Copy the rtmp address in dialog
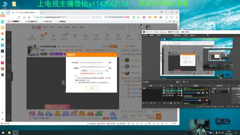240x135 pixels. [110, 63]
